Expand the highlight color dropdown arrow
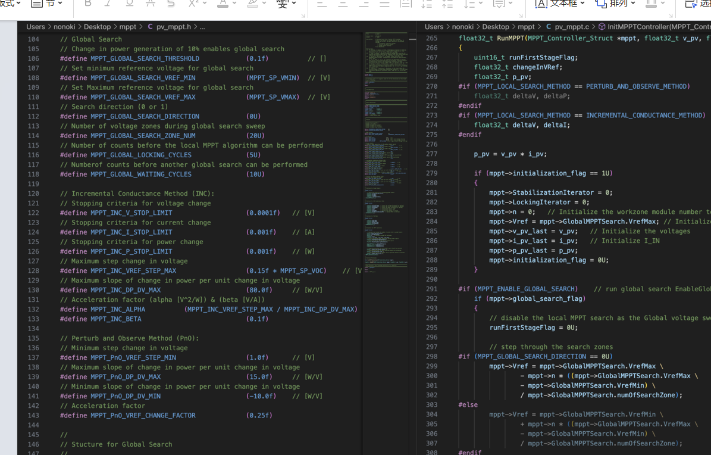This screenshot has width=711, height=455. coord(264,4)
